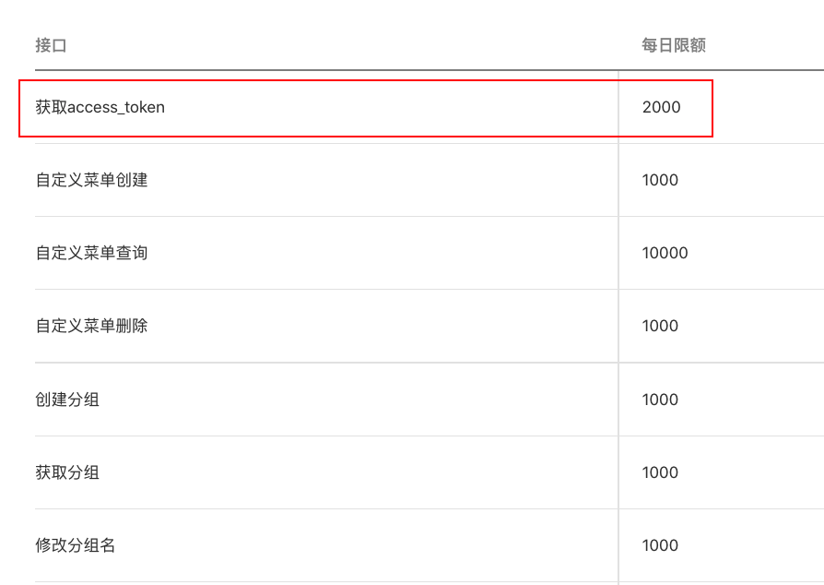Click the 接口 column header
The image size is (824, 585).
pyautogui.click(x=51, y=45)
